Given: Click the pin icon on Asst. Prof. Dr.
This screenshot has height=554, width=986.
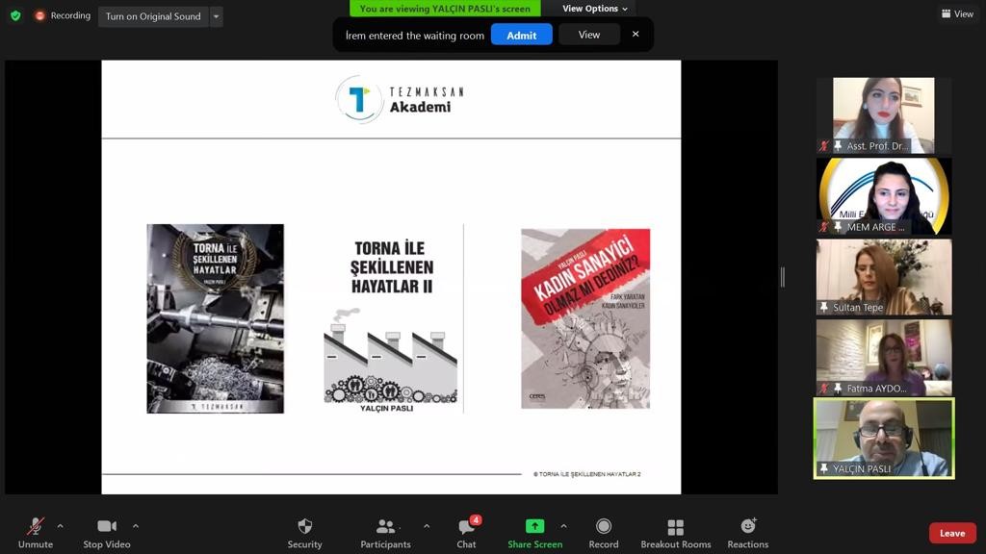Looking at the screenshot, I should (838, 146).
